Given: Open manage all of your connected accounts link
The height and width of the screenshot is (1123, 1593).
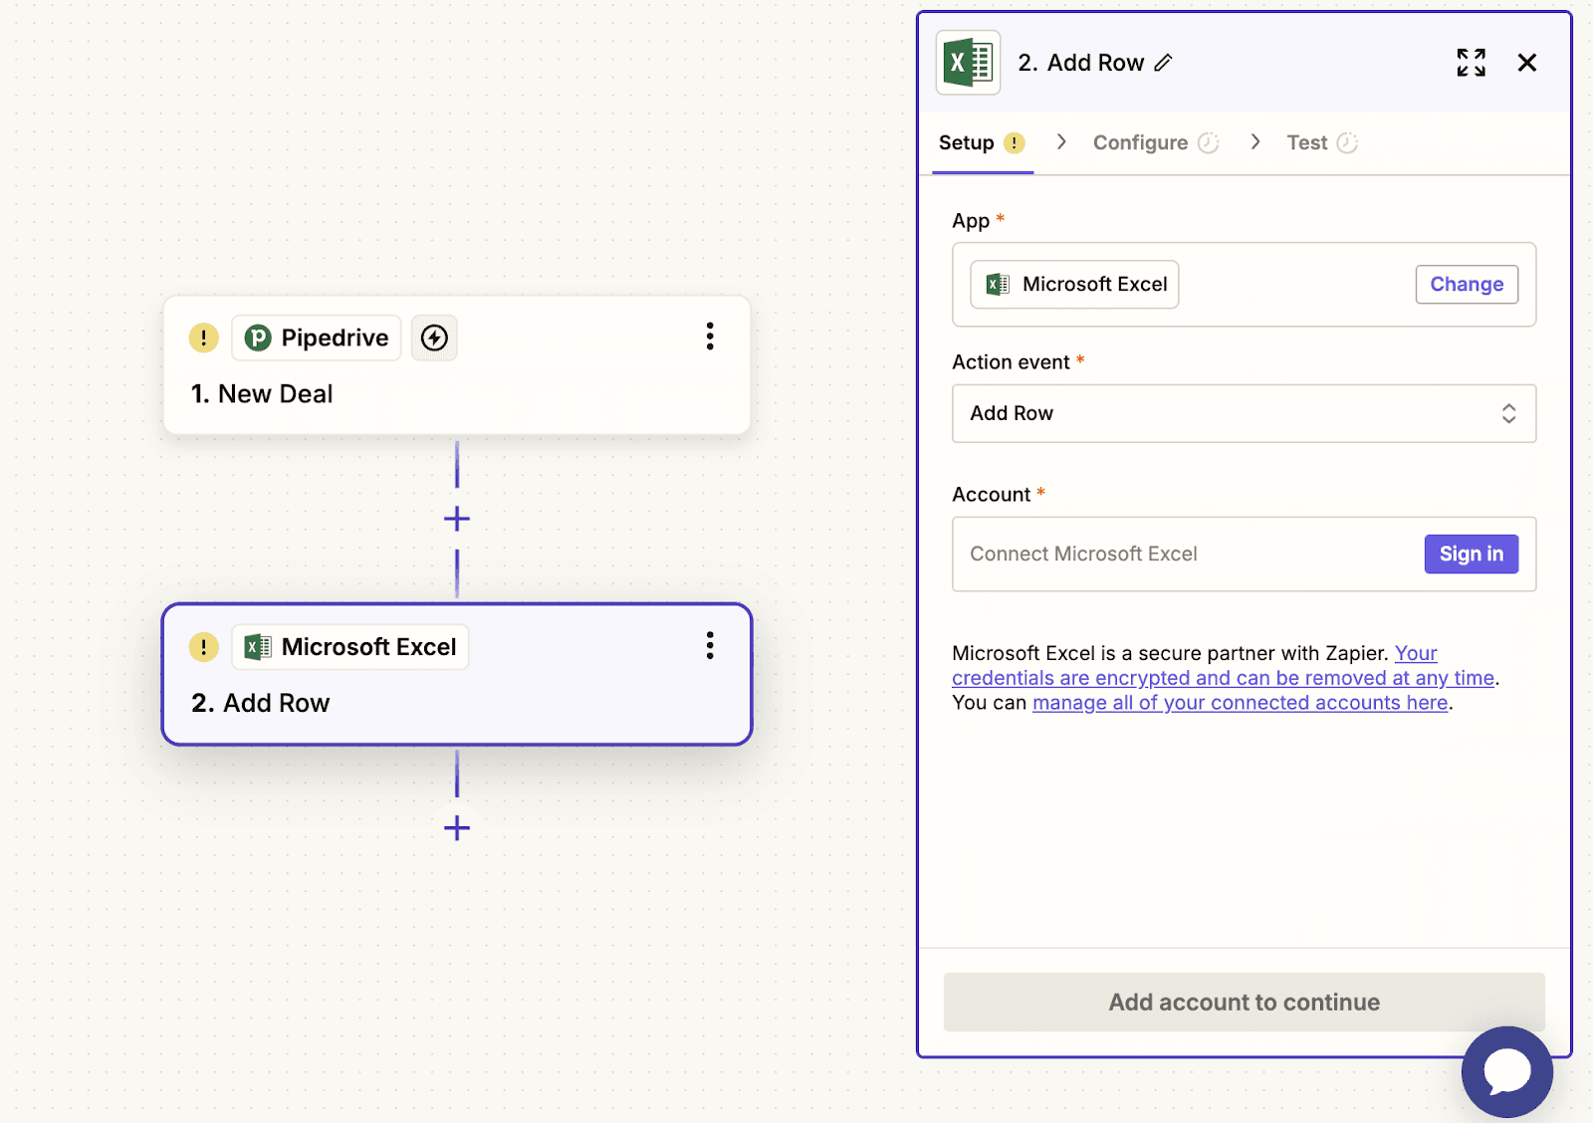Looking at the screenshot, I should (1240, 703).
